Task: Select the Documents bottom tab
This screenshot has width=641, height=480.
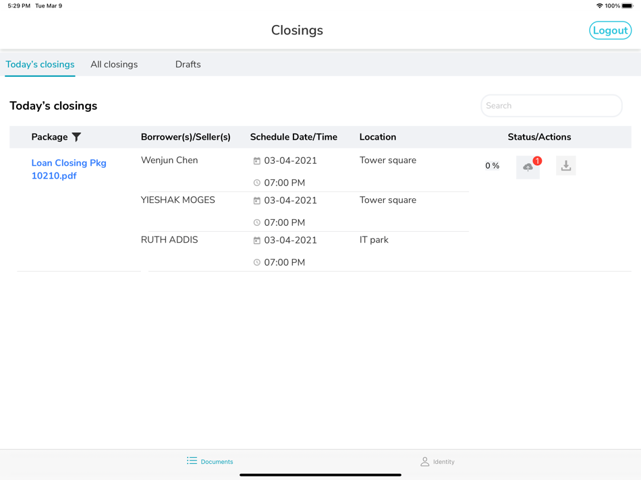Action: point(210,461)
